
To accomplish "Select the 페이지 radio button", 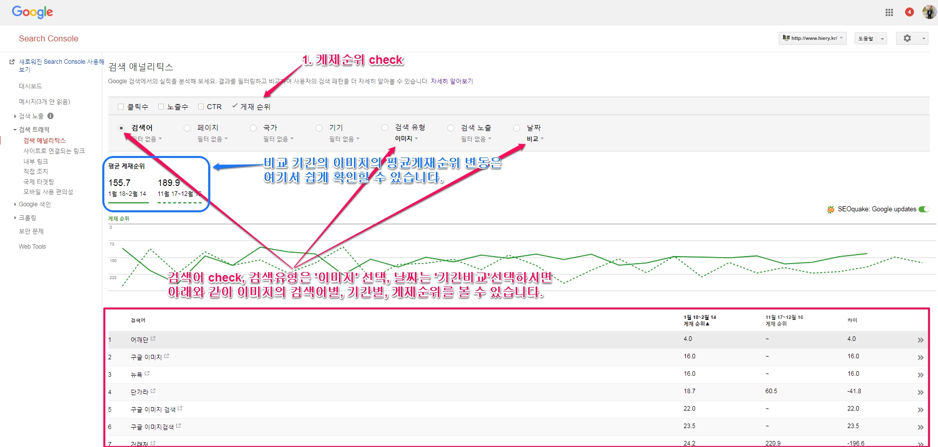I will tap(187, 128).
